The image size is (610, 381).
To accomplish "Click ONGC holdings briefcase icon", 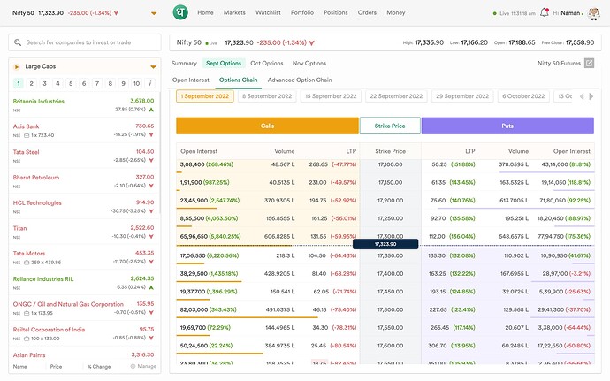I will 27,313.
